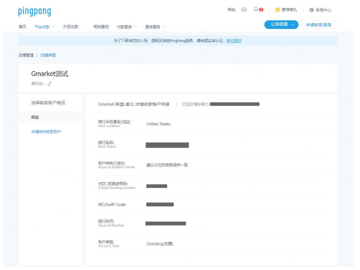
Task: Expand the 更多服务 dropdown menu
Action: [x=155, y=27]
